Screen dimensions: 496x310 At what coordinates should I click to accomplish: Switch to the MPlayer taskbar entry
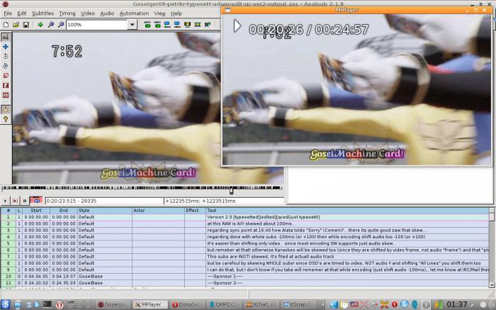pyautogui.click(x=150, y=304)
